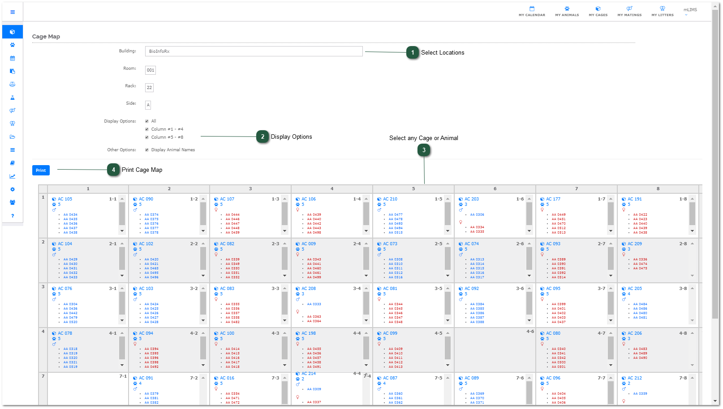
Task: Open cage link AC 089
Action: pyautogui.click(x=472, y=378)
